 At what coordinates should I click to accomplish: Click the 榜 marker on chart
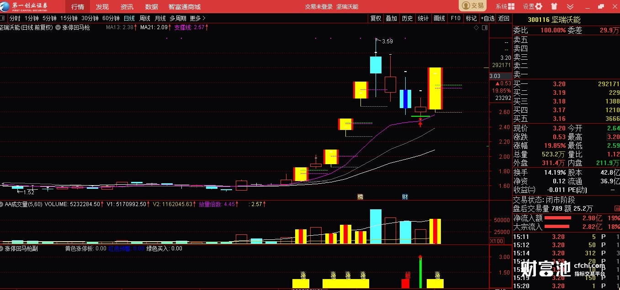[360, 197]
